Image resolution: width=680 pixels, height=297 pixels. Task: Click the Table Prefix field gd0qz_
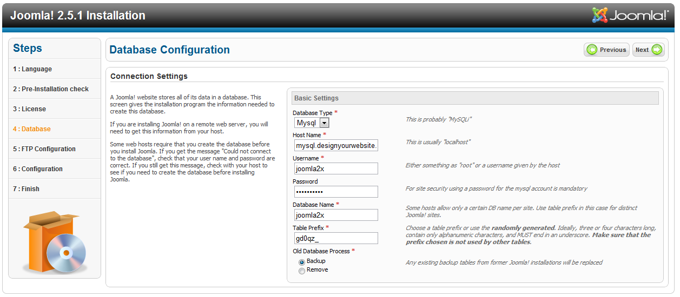(336, 238)
